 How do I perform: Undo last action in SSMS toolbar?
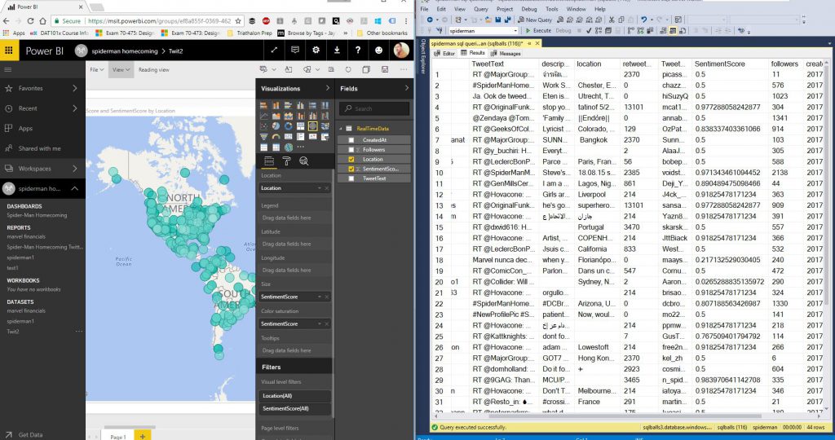pos(644,20)
